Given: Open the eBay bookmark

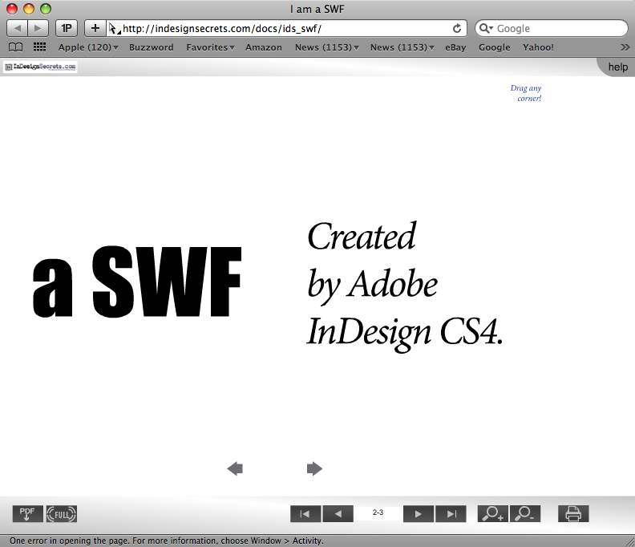Looking at the screenshot, I should coord(455,47).
